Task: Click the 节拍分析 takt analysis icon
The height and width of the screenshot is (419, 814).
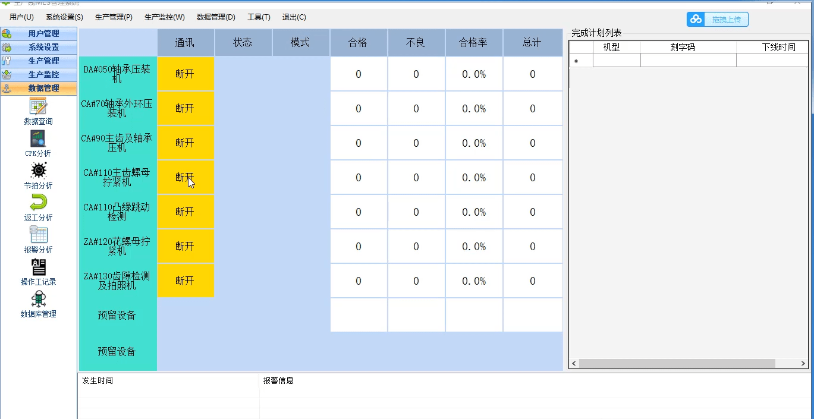Action: [x=39, y=171]
